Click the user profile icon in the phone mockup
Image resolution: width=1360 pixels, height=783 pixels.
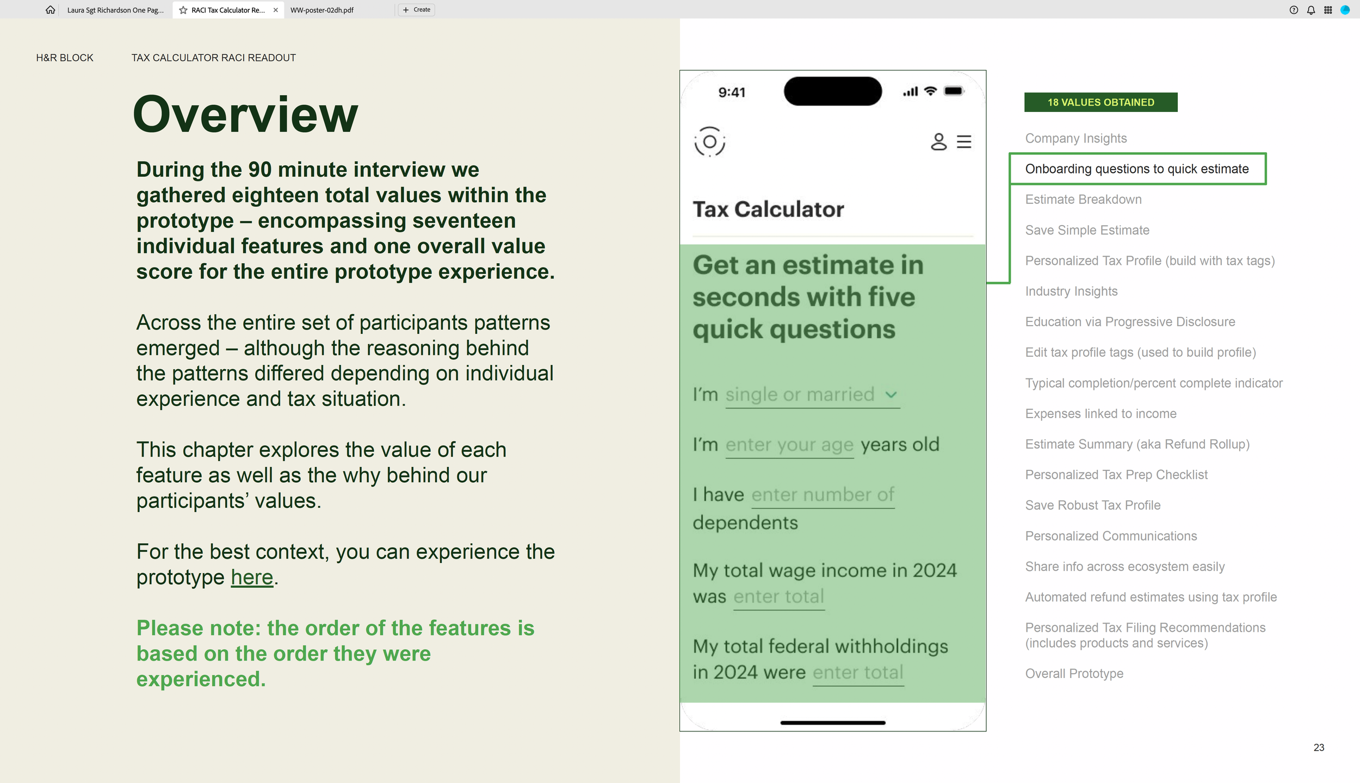pyautogui.click(x=938, y=141)
